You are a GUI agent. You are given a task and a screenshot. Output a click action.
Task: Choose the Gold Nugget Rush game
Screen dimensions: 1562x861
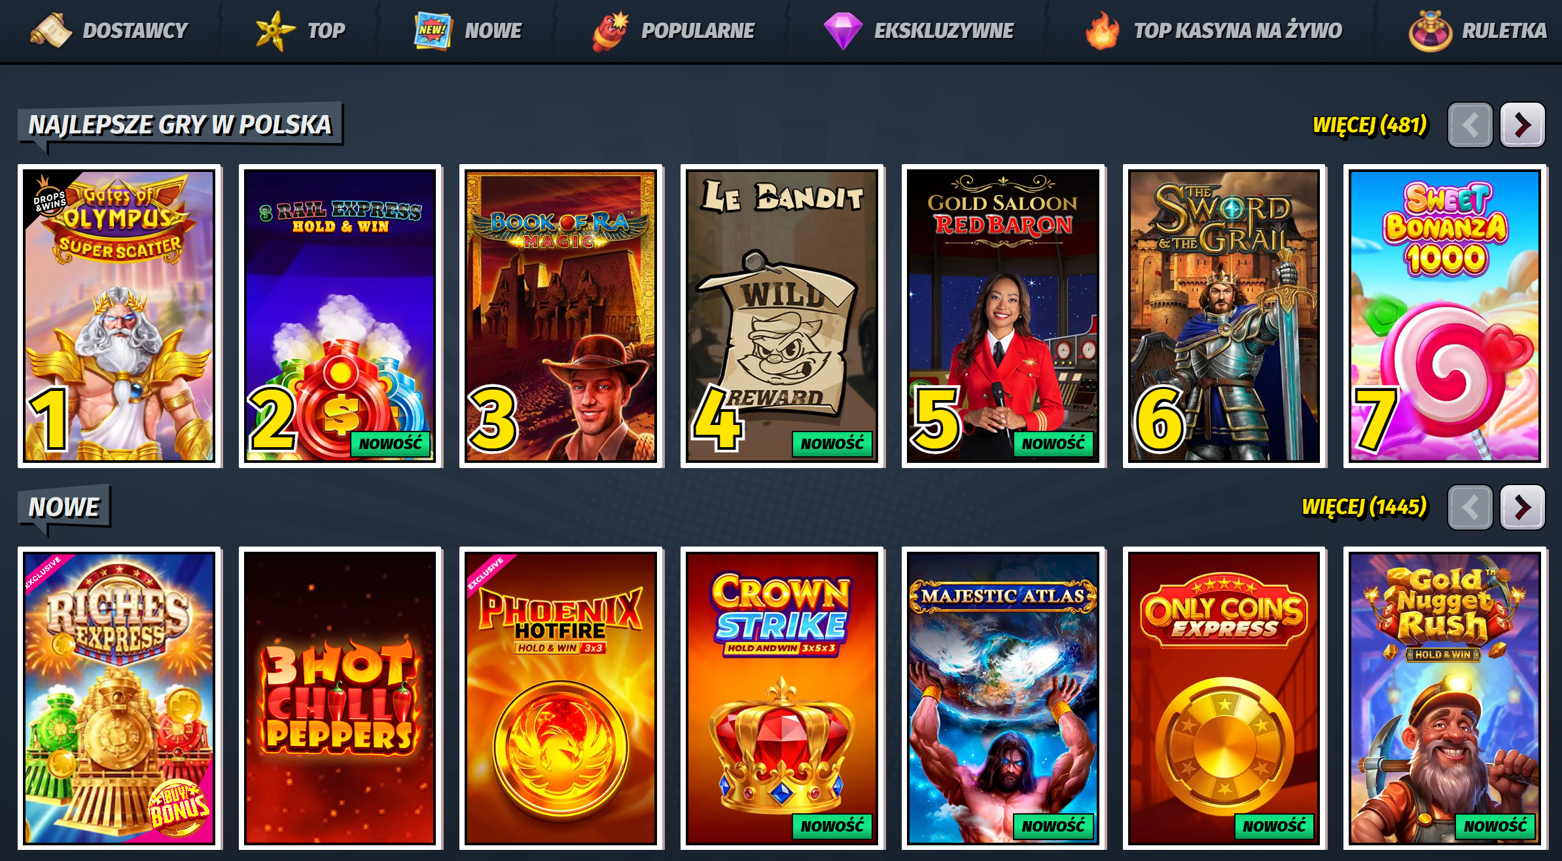click(1445, 698)
